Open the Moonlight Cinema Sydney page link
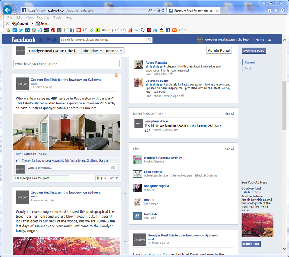 click(x=163, y=158)
